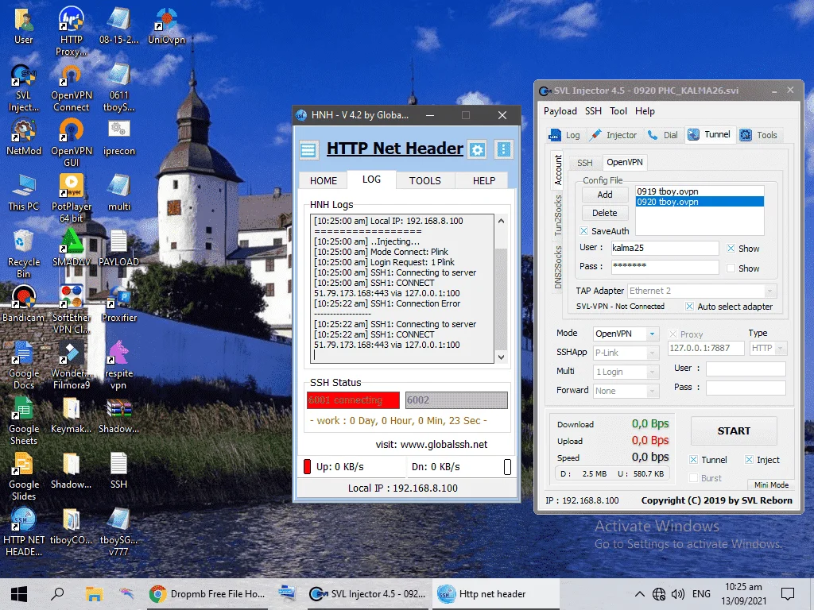Click Mini Mode button
This screenshot has width=814, height=610.
(x=771, y=485)
